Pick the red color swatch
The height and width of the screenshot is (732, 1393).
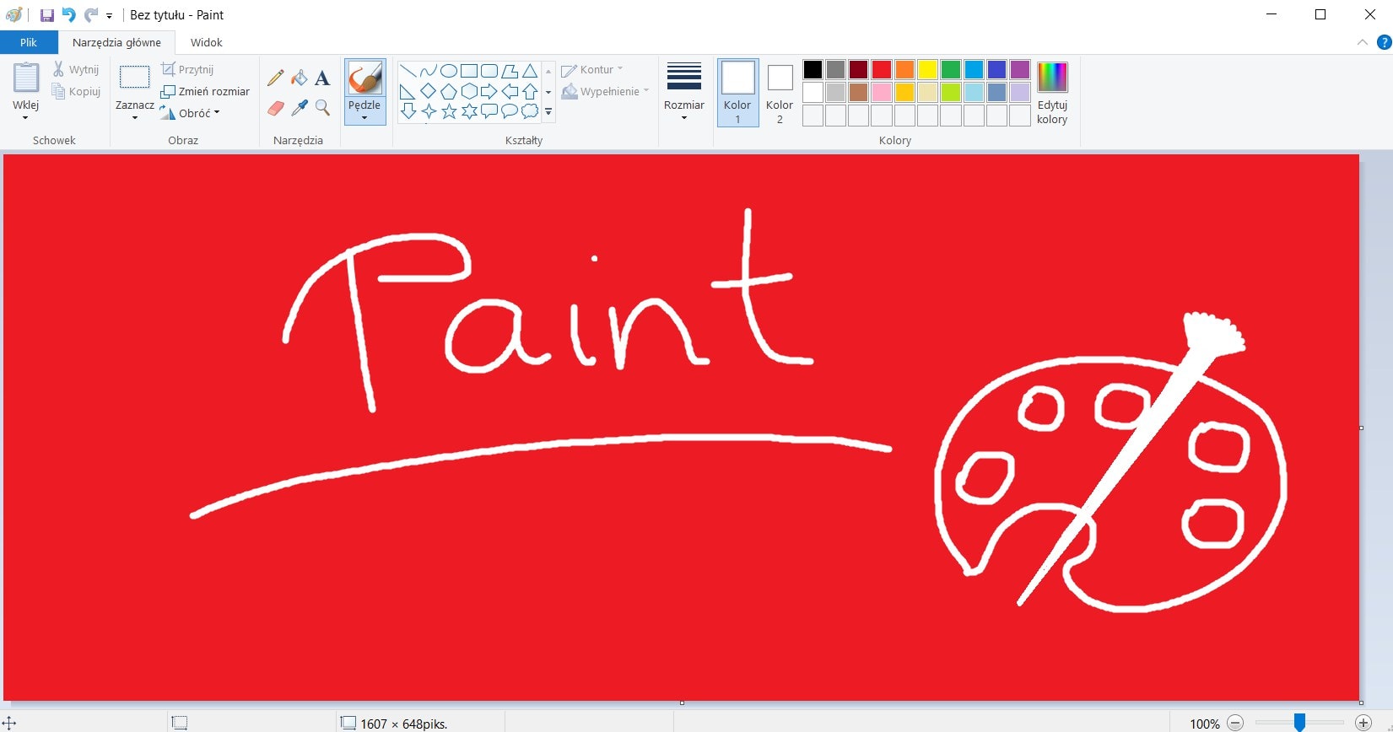pos(882,69)
